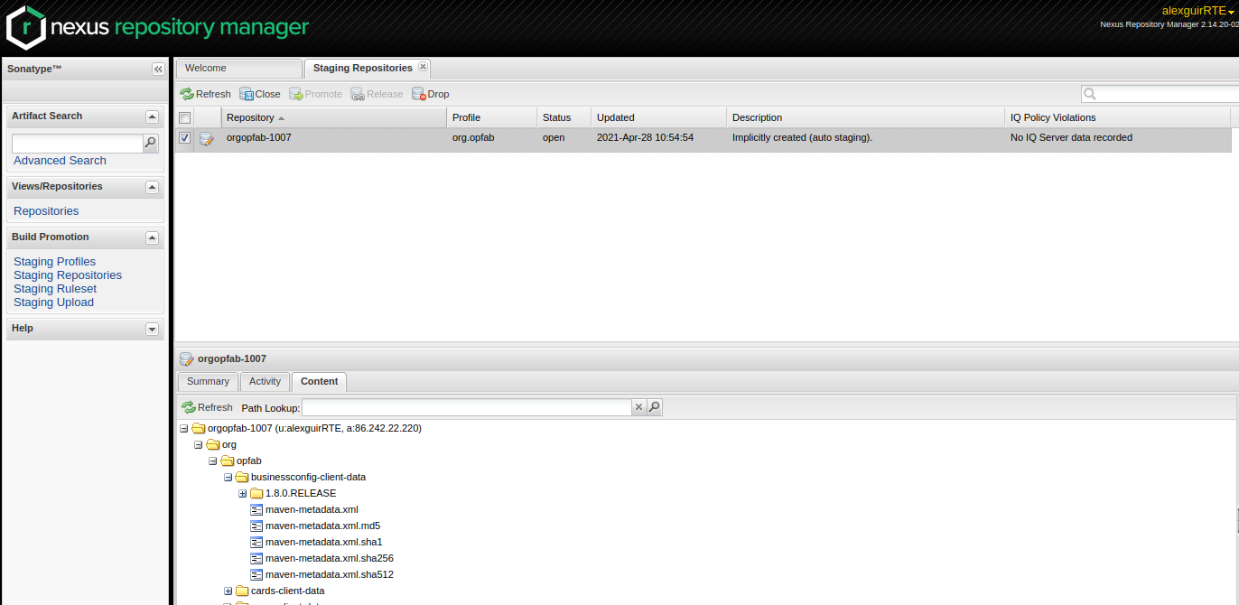Image resolution: width=1239 pixels, height=605 pixels.
Task: Drop the selected staging repository
Action: [x=430, y=94]
